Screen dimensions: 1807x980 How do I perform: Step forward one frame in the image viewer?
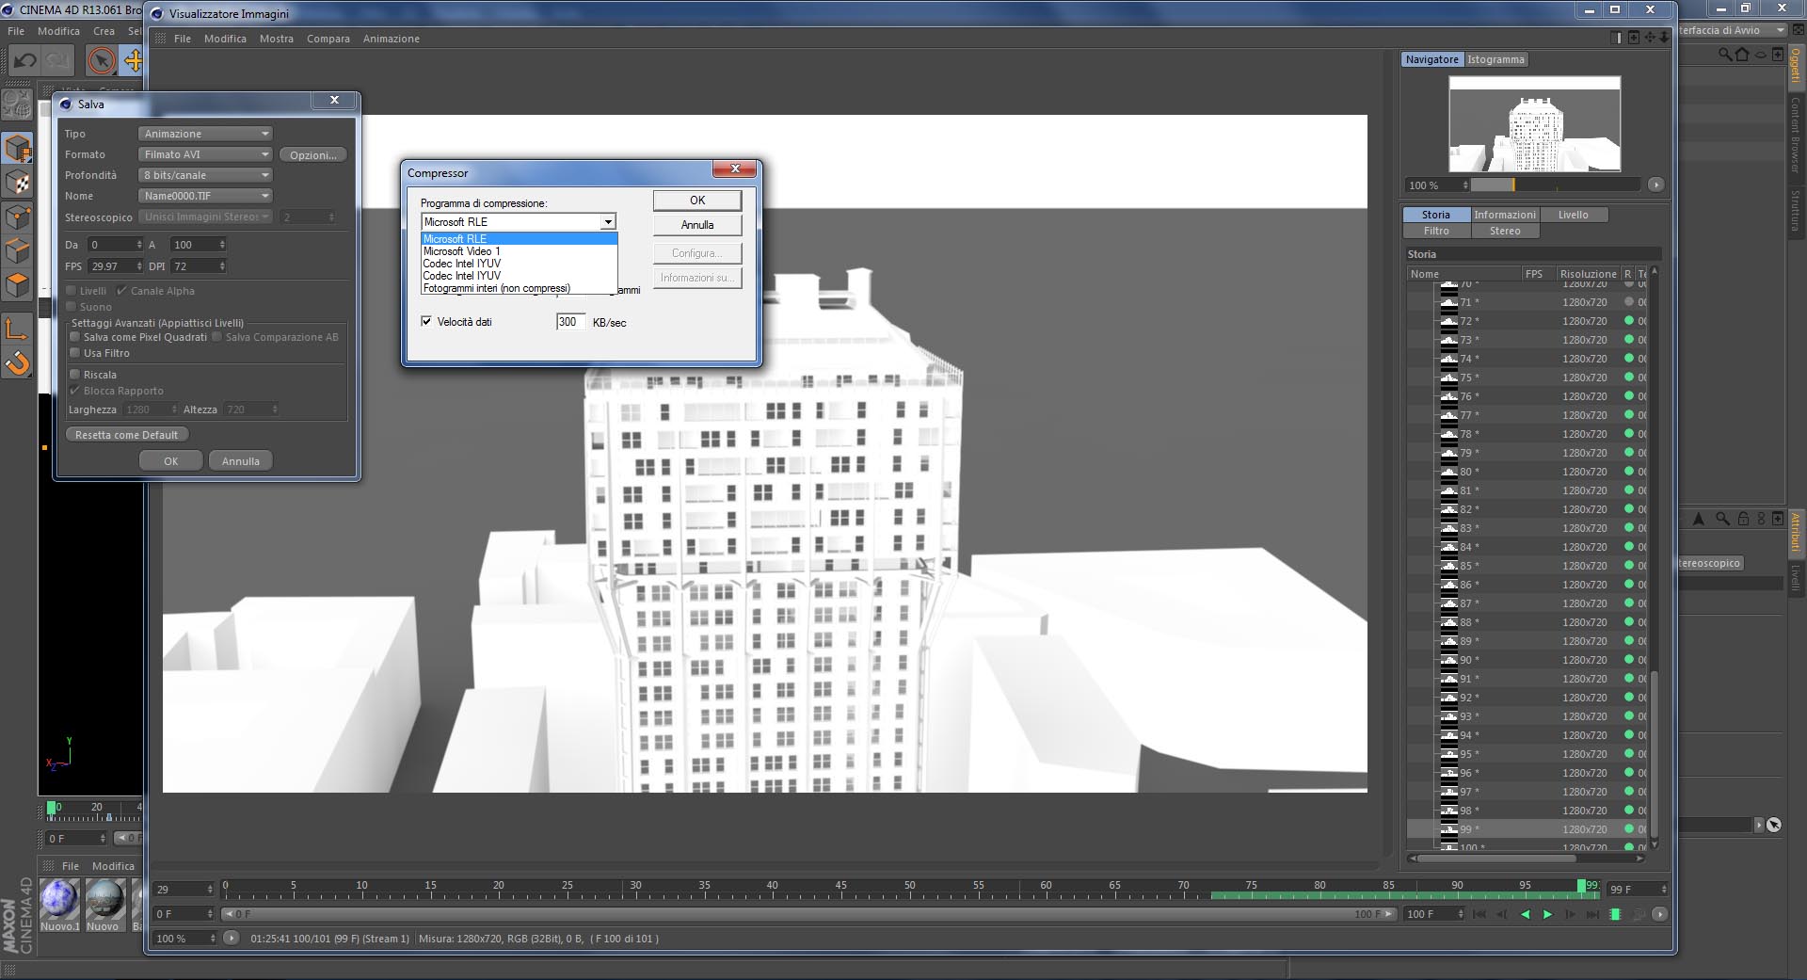tap(1570, 914)
